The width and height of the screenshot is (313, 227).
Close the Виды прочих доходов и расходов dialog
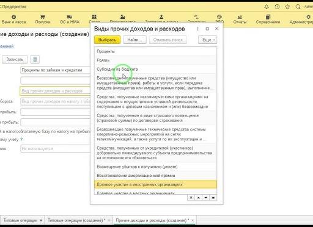tap(217, 29)
